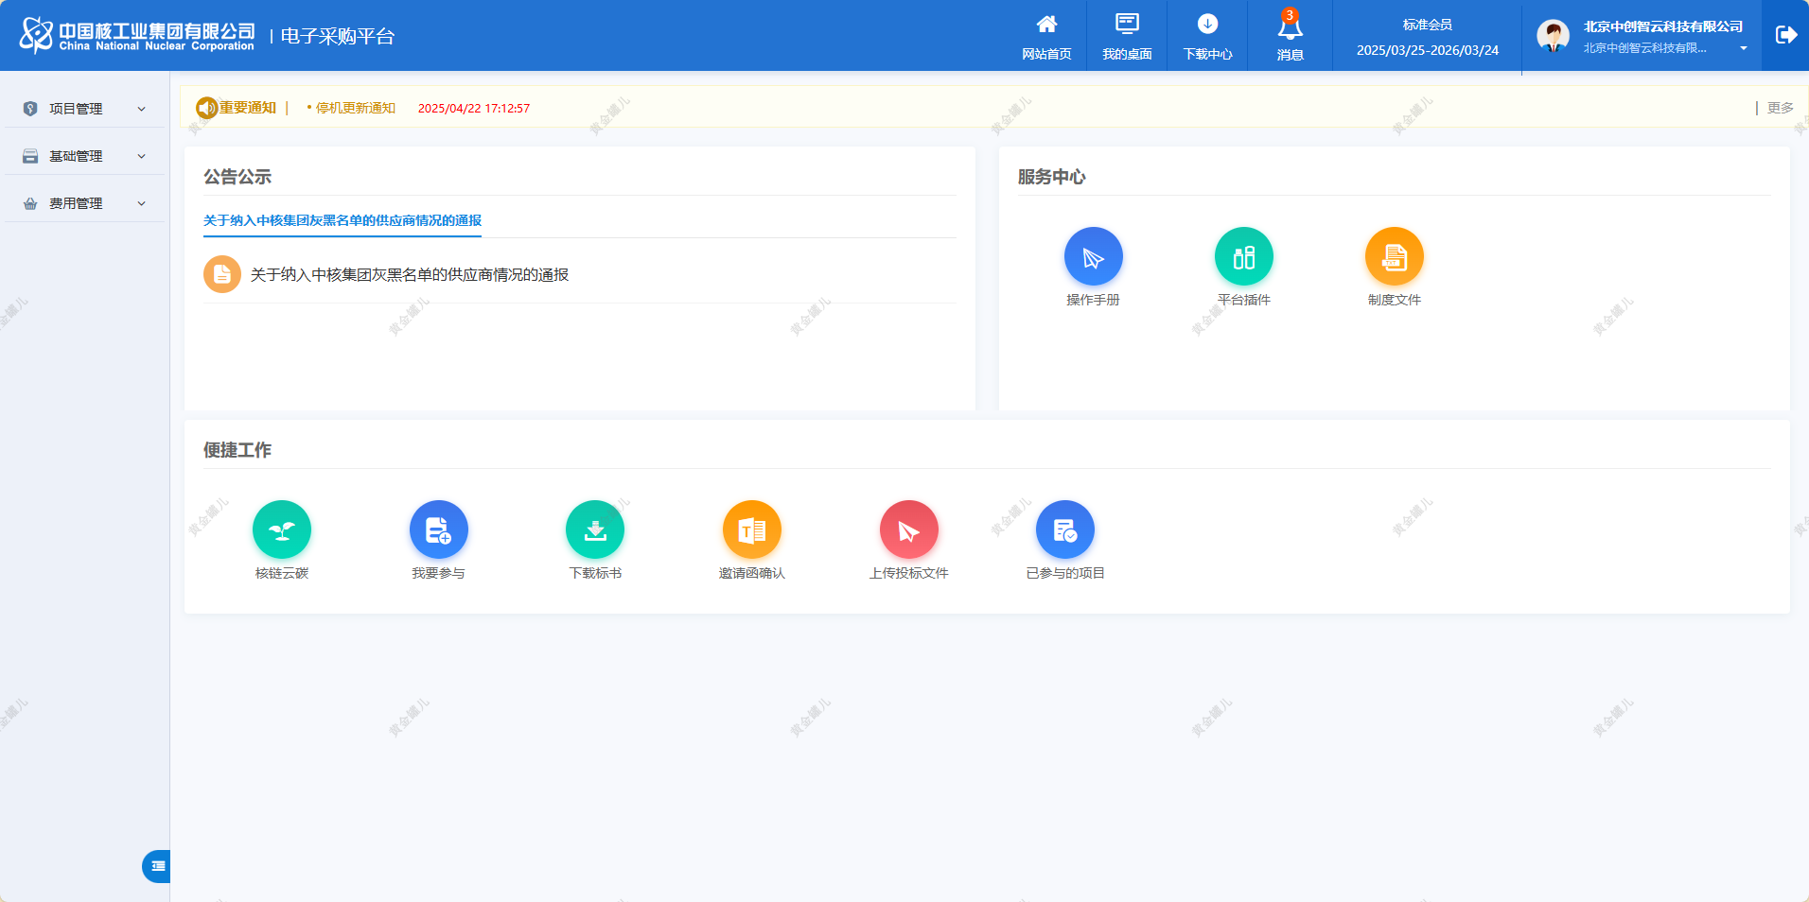The height and width of the screenshot is (902, 1809).
Task: Open the 核链云碳 shortcut icon
Action: (281, 529)
